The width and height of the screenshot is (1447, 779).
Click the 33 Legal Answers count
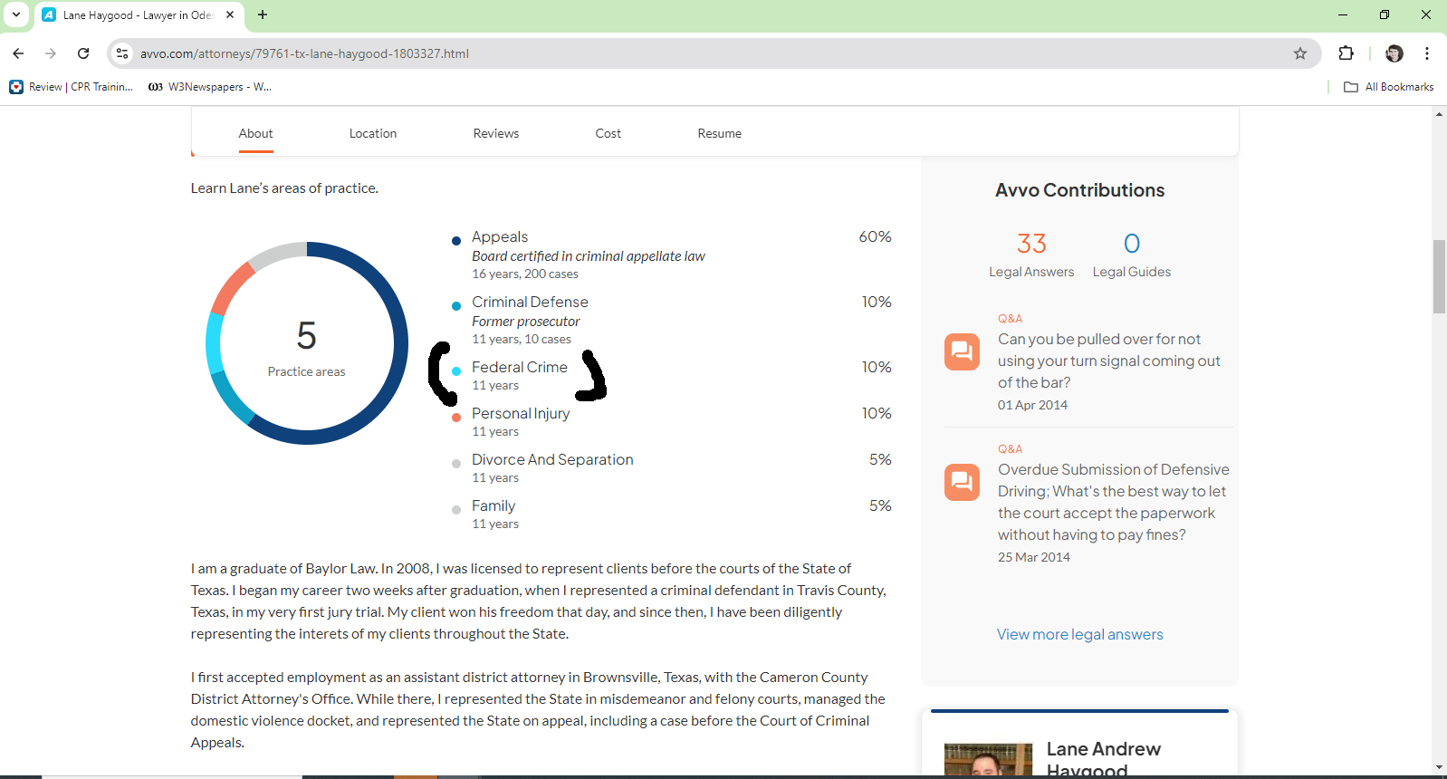(x=1031, y=244)
